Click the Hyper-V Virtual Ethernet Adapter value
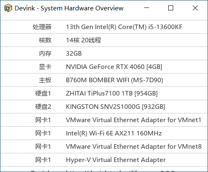Image resolution: width=208 pixels, height=172 pixels. point(116,160)
